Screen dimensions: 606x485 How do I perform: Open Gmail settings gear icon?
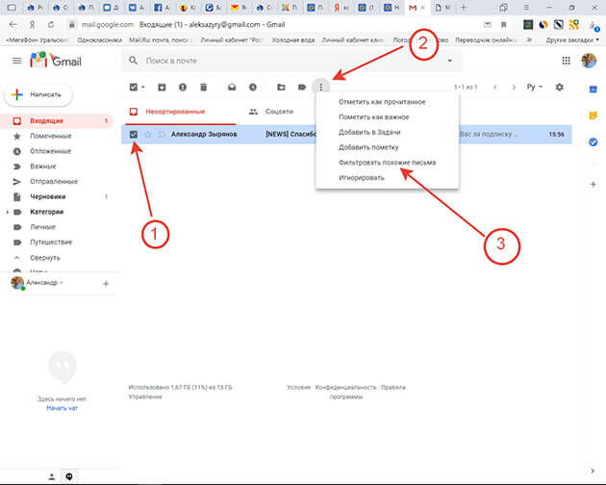560,88
